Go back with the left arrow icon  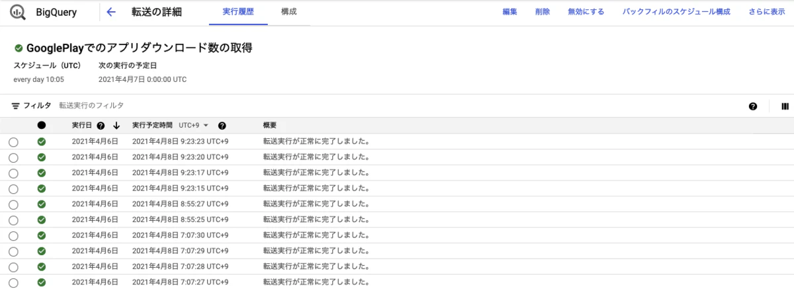point(111,12)
